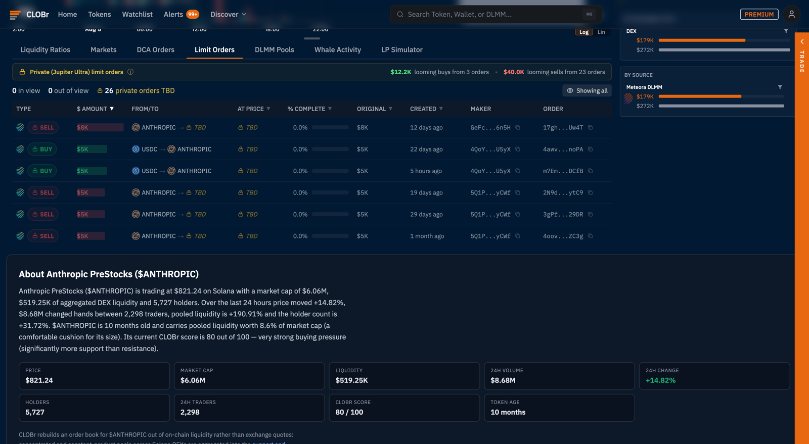Click the 24H CHANGE +14.82% card
Screen dimensions: 809x444
(714, 376)
